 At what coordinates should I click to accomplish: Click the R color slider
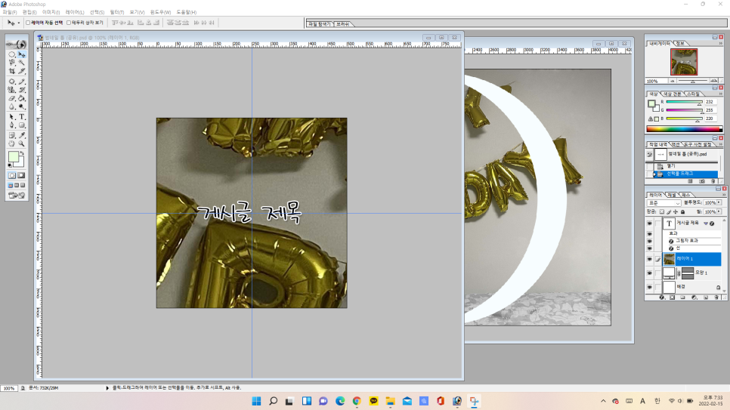tap(685, 102)
